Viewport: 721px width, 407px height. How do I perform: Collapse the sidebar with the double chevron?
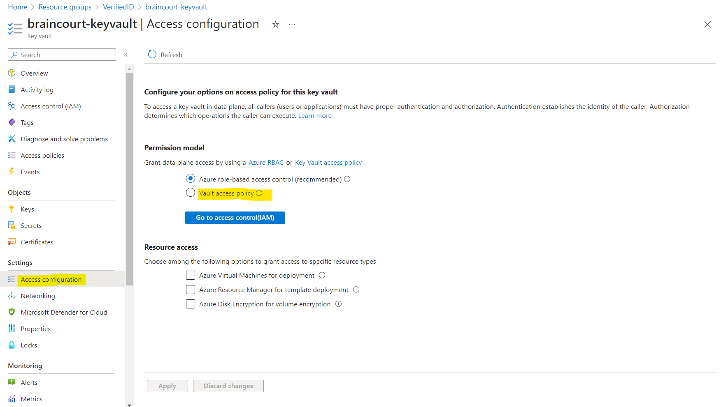126,54
